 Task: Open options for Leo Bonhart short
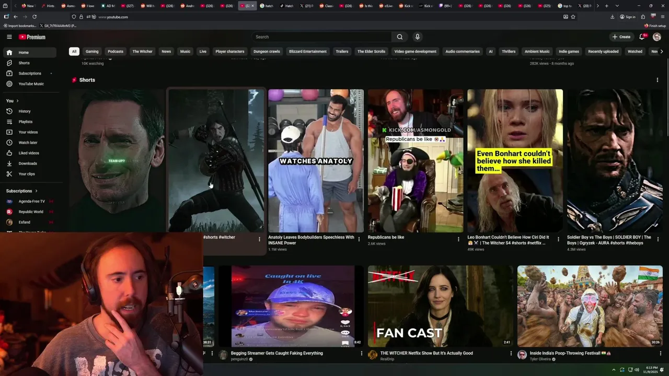point(558,239)
